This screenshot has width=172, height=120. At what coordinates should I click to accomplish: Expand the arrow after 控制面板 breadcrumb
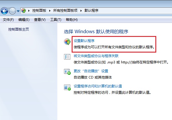click(50, 11)
